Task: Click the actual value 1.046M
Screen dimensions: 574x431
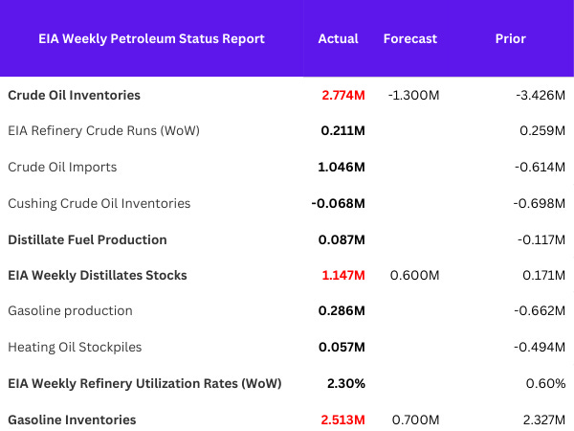Action: (342, 167)
